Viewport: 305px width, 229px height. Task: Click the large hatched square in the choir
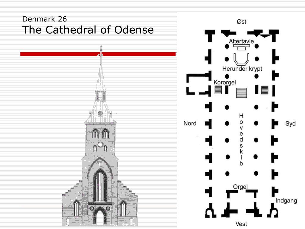point(242,93)
